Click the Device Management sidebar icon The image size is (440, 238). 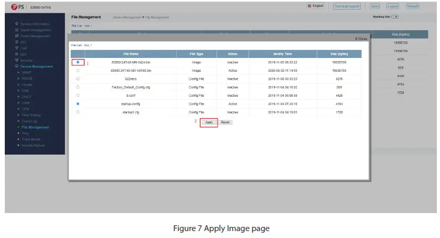pos(17,66)
